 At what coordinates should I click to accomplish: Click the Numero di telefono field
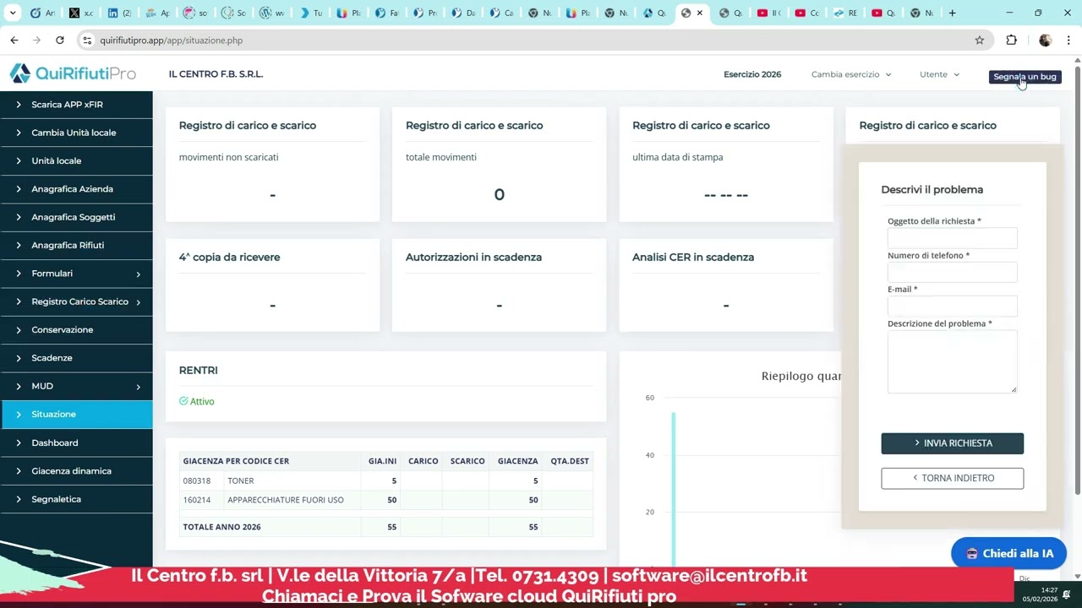tap(952, 272)
